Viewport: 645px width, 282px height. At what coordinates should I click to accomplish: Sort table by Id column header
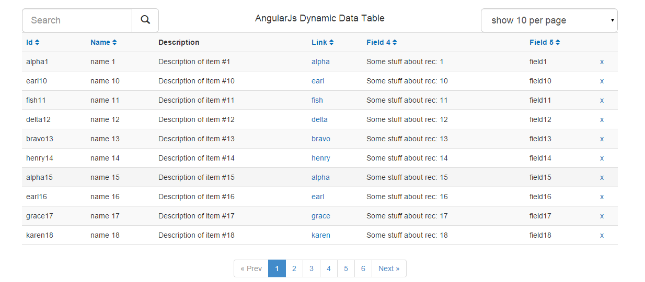32,42
